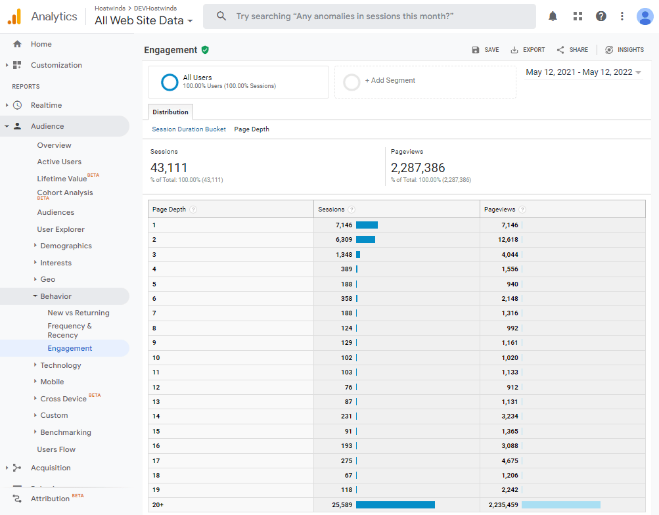Click the Audience person icon
This screenshot has width=659, height=515.
tap(17, 126)
